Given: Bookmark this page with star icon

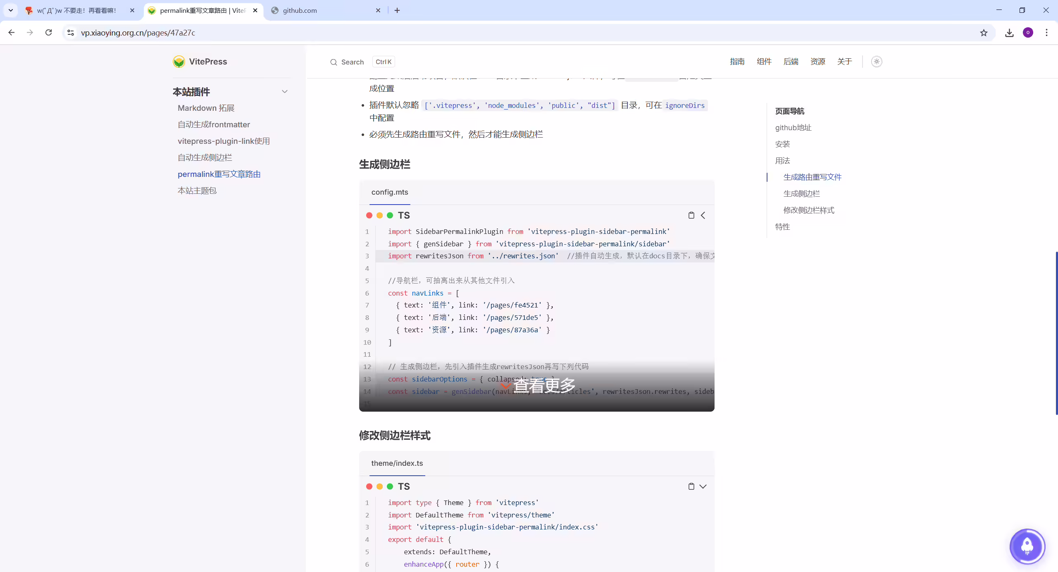Looking at the screenshot, I should tap(984, 33).
